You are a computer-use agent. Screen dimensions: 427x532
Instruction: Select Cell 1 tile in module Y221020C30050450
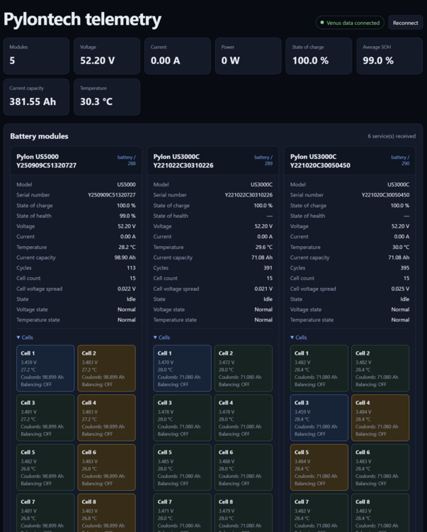point(319,368)
